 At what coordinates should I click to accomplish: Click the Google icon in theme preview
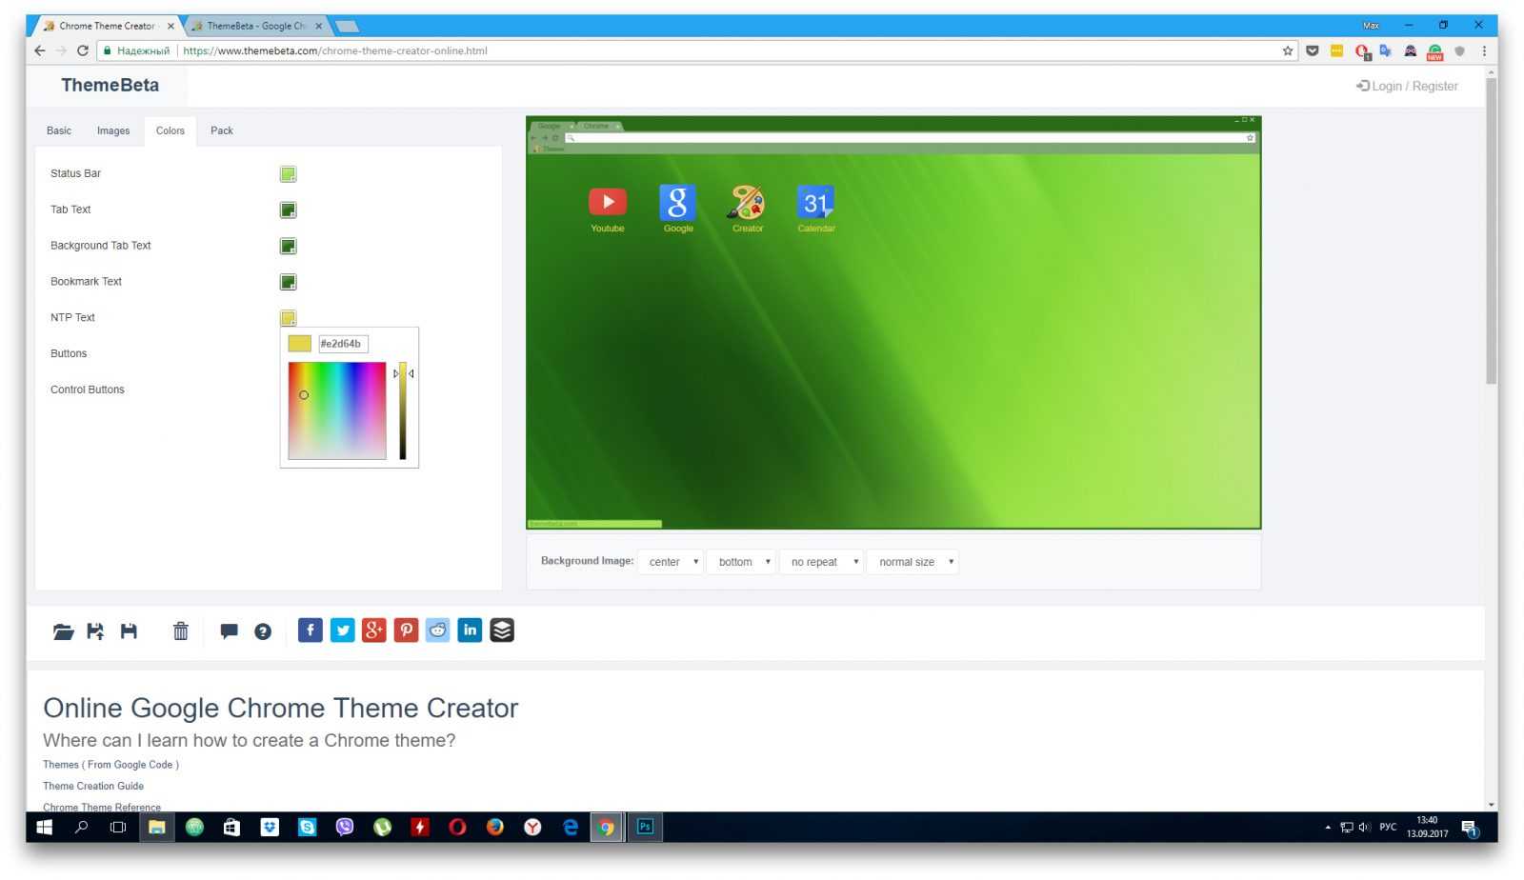(677, 202)
